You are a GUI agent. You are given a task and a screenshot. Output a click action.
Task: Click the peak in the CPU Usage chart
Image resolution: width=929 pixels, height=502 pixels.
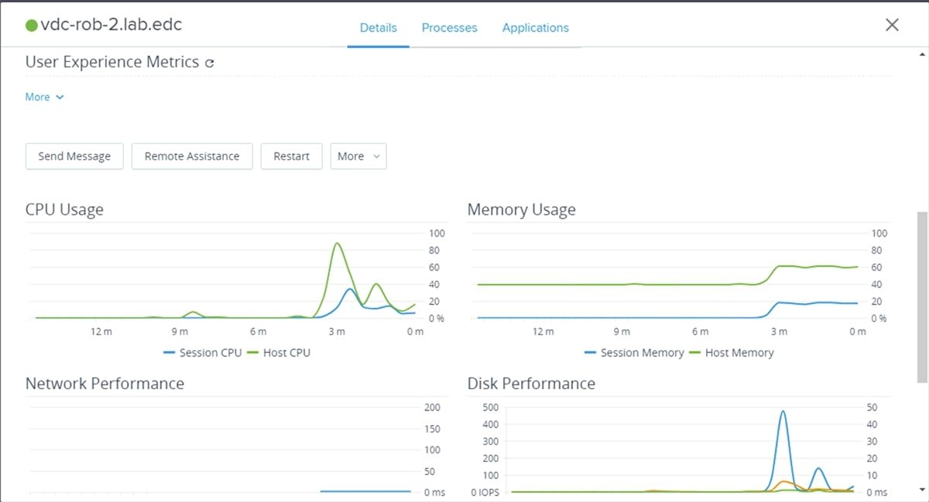pyautogui.click(x=337, y=244)
